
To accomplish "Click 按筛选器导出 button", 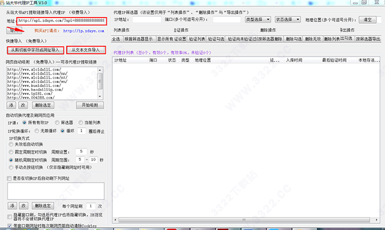I will [368, 39].
